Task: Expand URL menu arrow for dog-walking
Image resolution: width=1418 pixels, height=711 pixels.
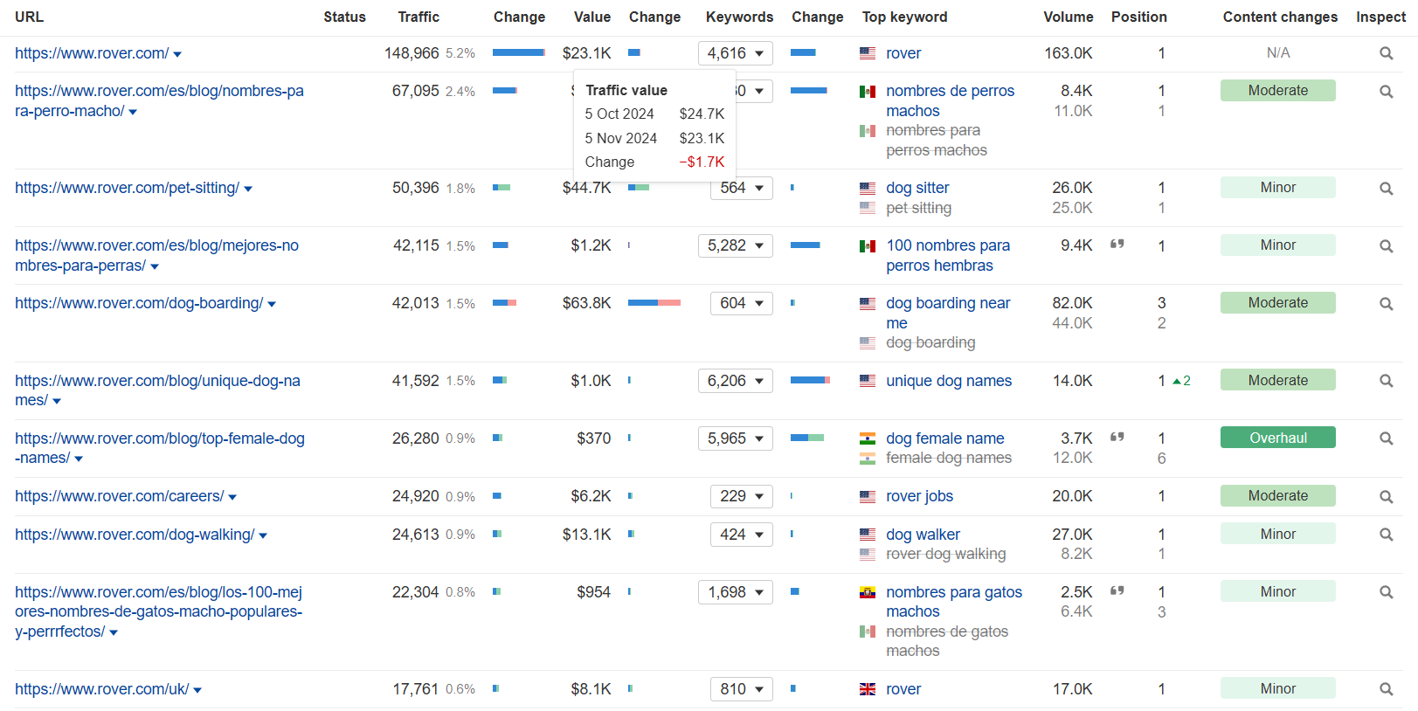Action: 263,536
